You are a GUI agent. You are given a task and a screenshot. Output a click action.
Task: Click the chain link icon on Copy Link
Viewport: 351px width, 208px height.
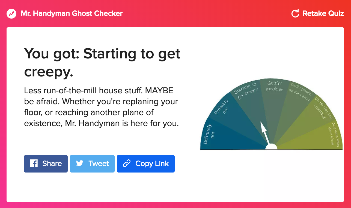(x=127, y=164)
